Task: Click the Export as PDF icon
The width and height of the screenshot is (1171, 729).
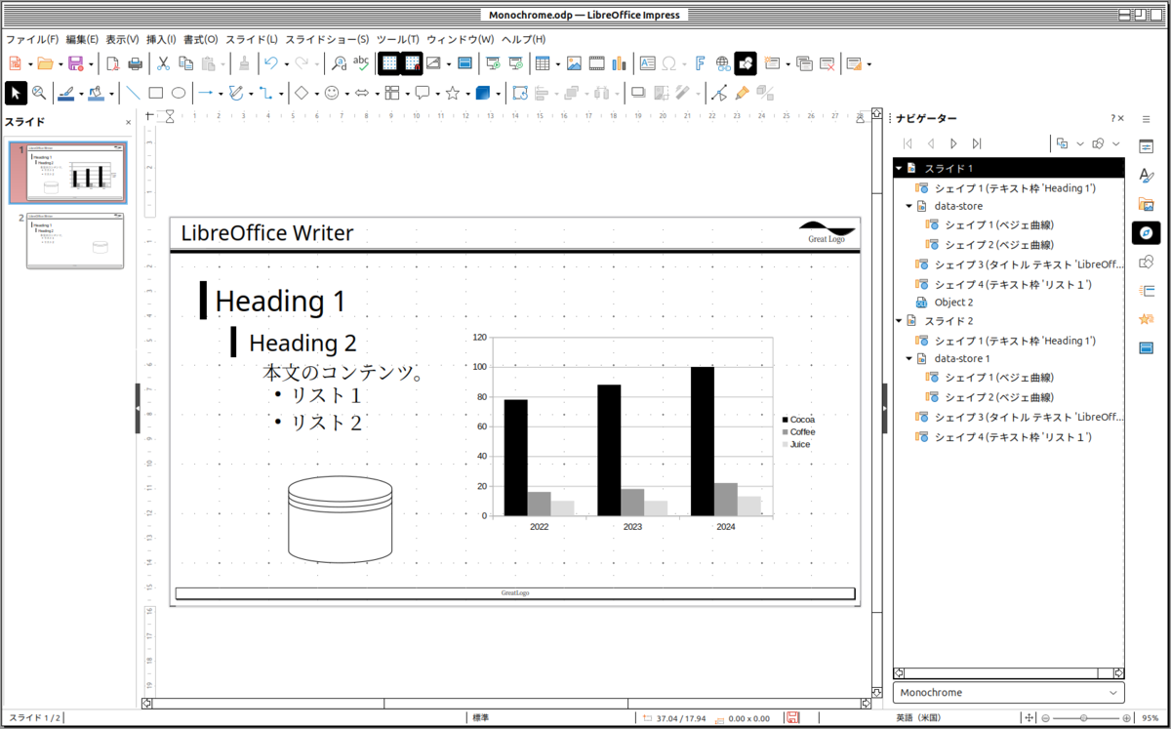Action: [x=113, y=63]
